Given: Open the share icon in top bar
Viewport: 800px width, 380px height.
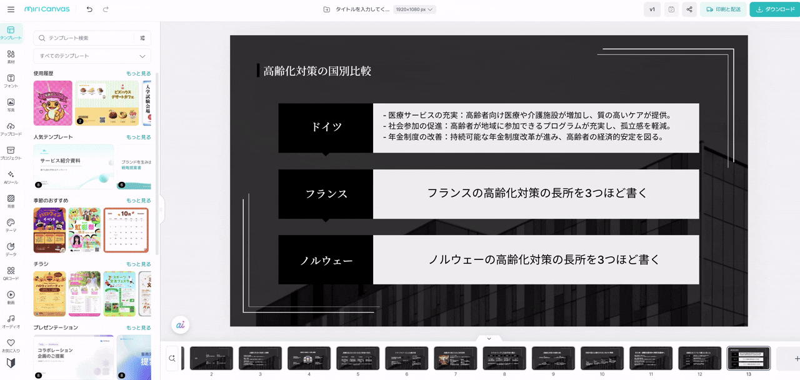Looking at the screenshot, I should click(689, 9).
